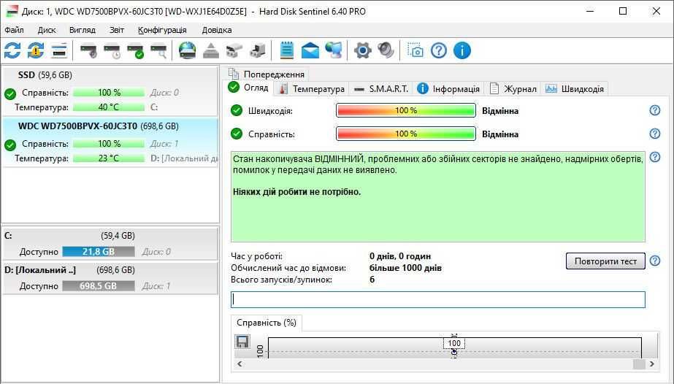Click the SSD temperature 40 °C bar

[109, 107]
